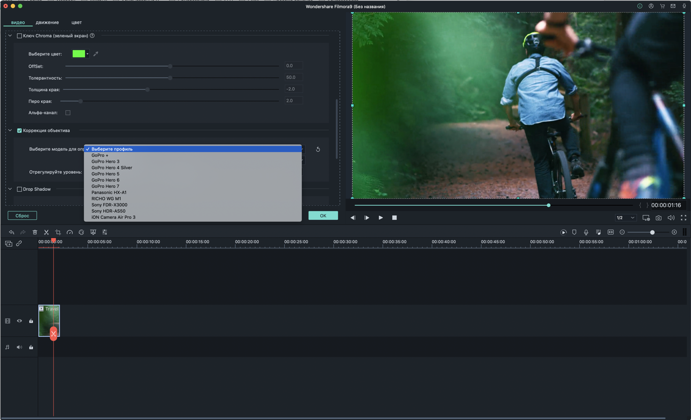Click the download icon in title bar
Screen dimensions: 691x420
click(684, 6)
